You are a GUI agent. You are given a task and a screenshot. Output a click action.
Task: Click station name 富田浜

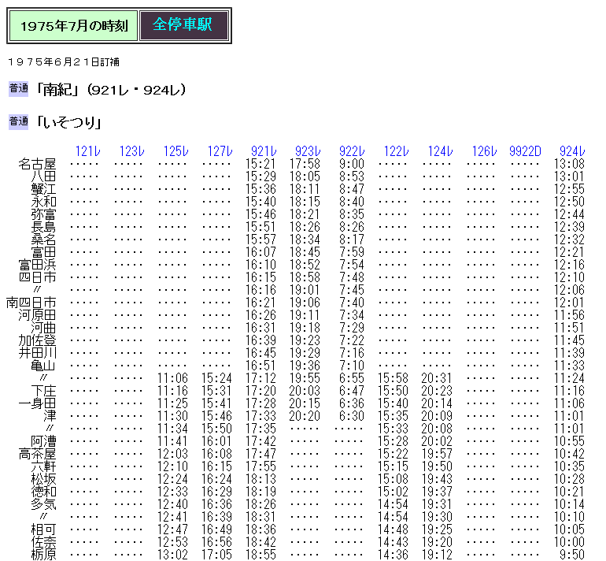pyautogui.click(x=37, y=265)
